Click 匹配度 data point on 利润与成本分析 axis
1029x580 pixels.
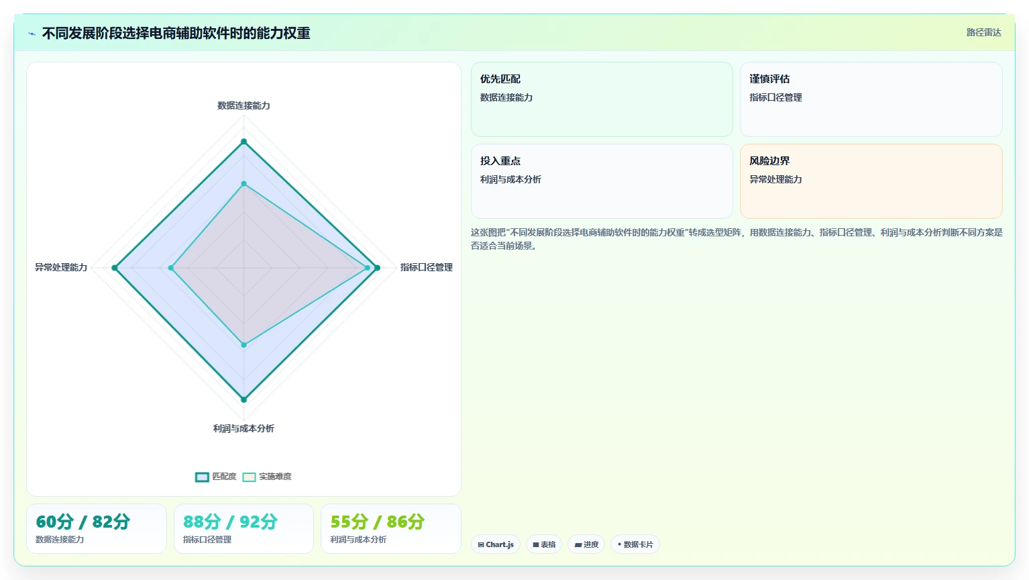[243, 399]
